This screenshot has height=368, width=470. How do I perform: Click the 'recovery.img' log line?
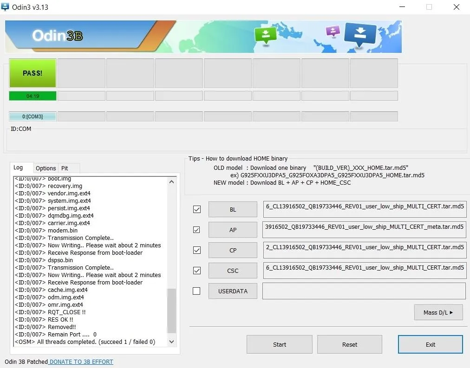coord(48,186)
